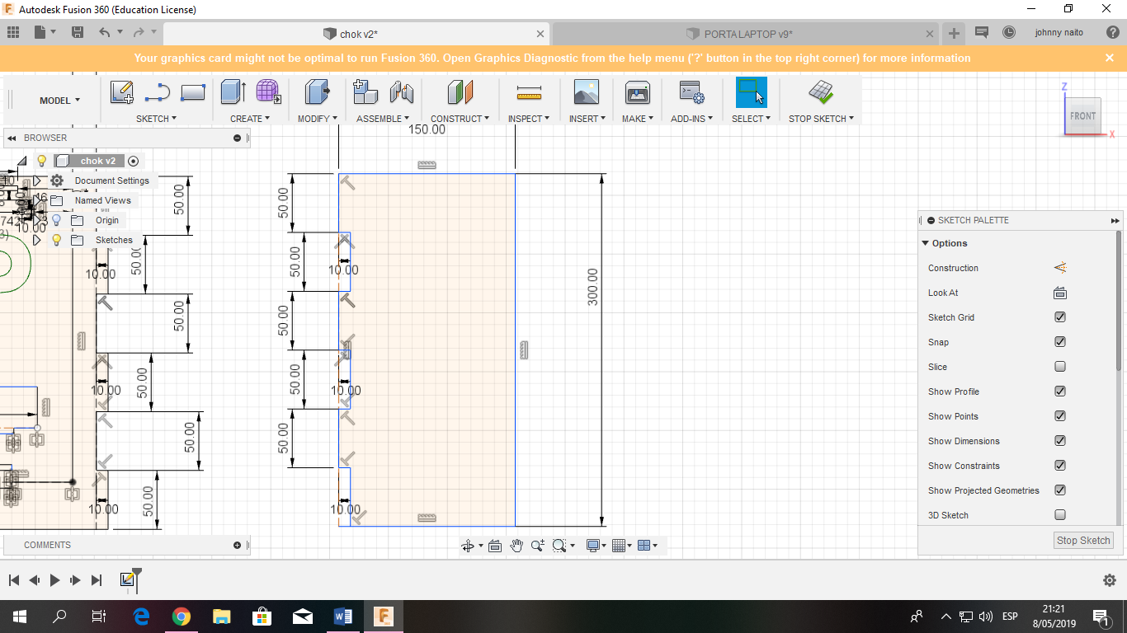Toggle the Show Constraints checkbox
Viewport: 1127px width, 633px height.
1060,466
